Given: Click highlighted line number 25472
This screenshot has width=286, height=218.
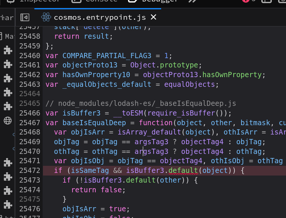Looking at the screenshot, I should coord(30,171).
